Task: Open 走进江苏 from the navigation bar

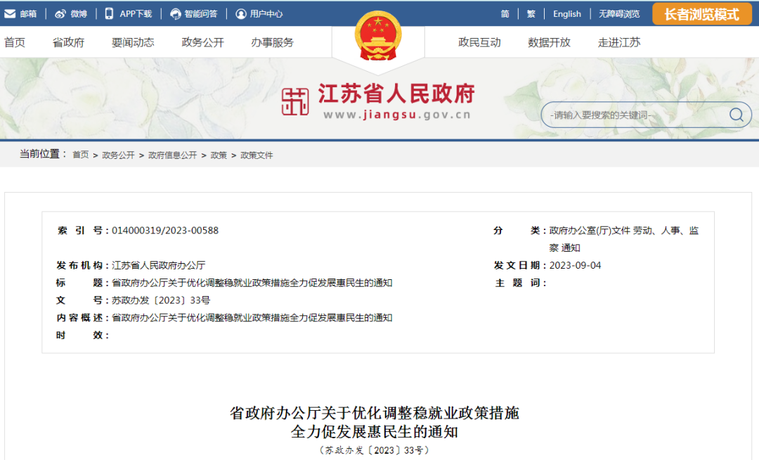Action: pos(619,42)
